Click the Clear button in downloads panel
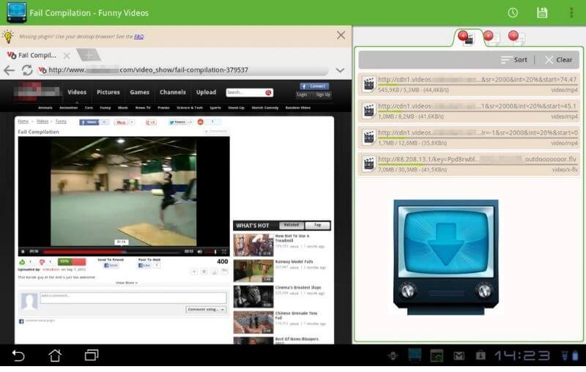 [559, 60]
